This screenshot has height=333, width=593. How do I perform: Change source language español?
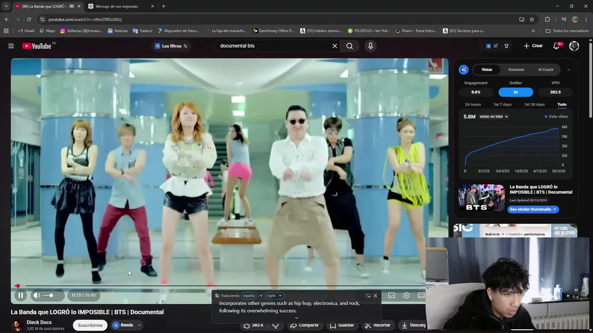(249, 296)
